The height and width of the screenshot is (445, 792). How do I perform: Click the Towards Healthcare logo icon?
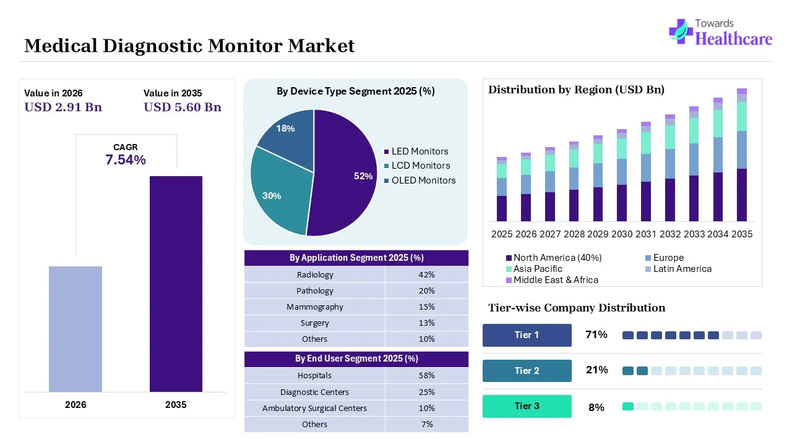pos(681,31)
